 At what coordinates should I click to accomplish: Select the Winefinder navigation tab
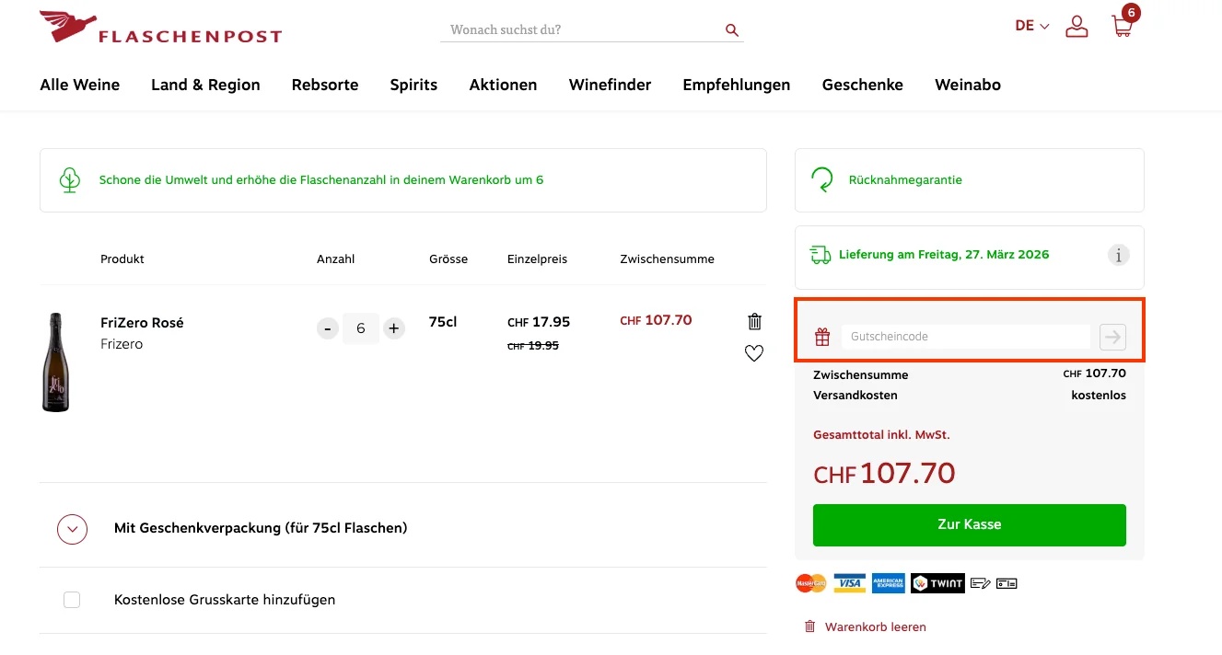(610, 85)
